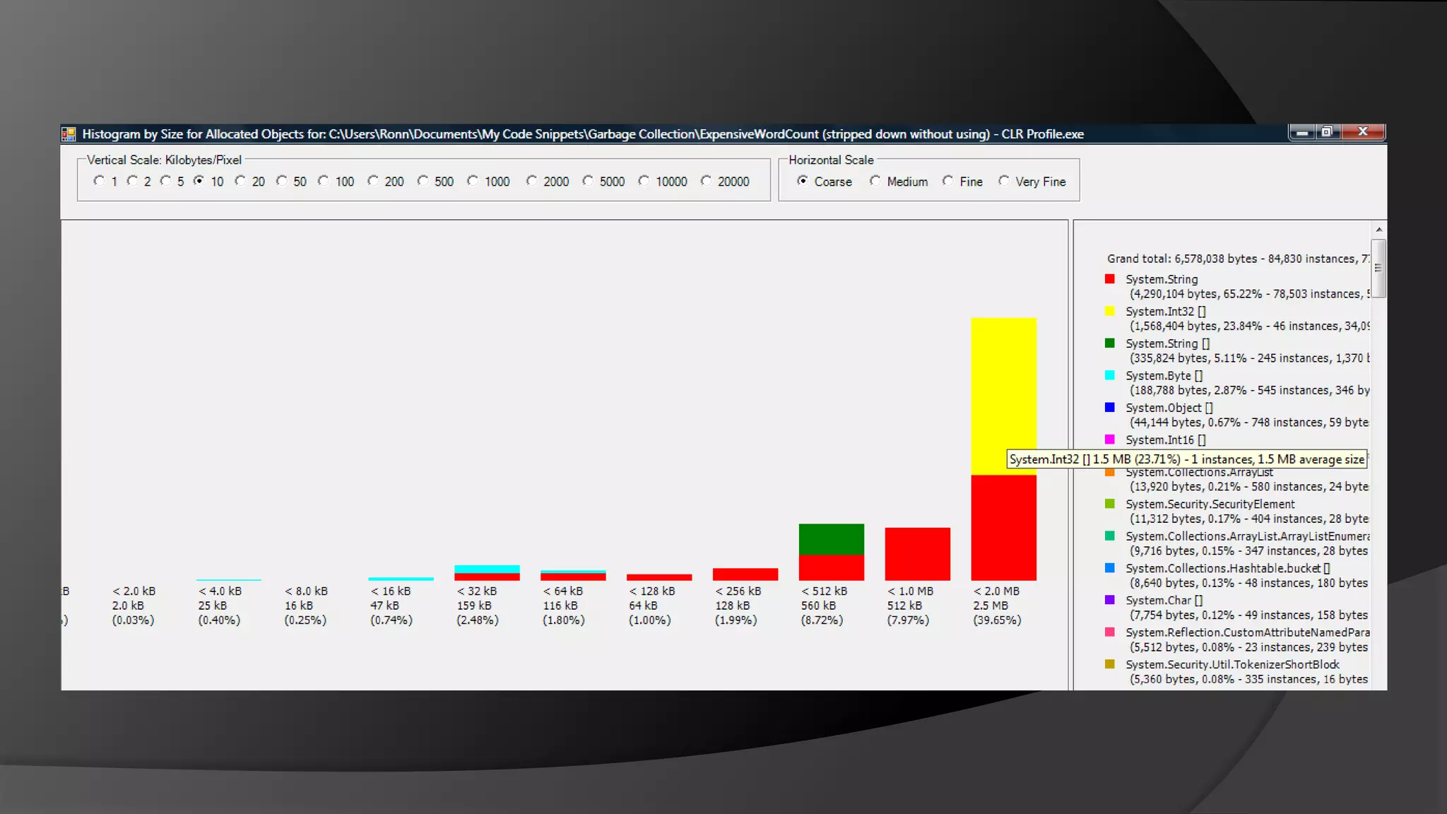Click the cyan System.Byte [] legend swatch
Screen dimensions: 1447x814
[1109, 375]
